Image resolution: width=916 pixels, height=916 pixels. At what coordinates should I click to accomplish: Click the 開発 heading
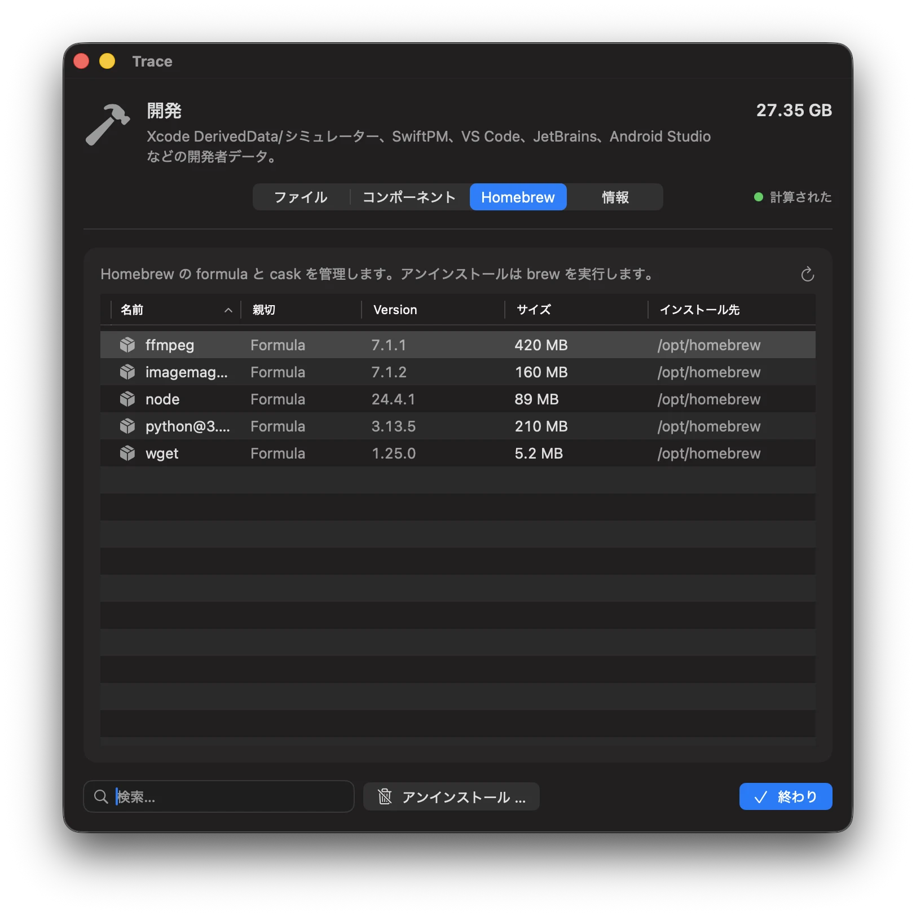pyautogui.click(x=164, y=111)
